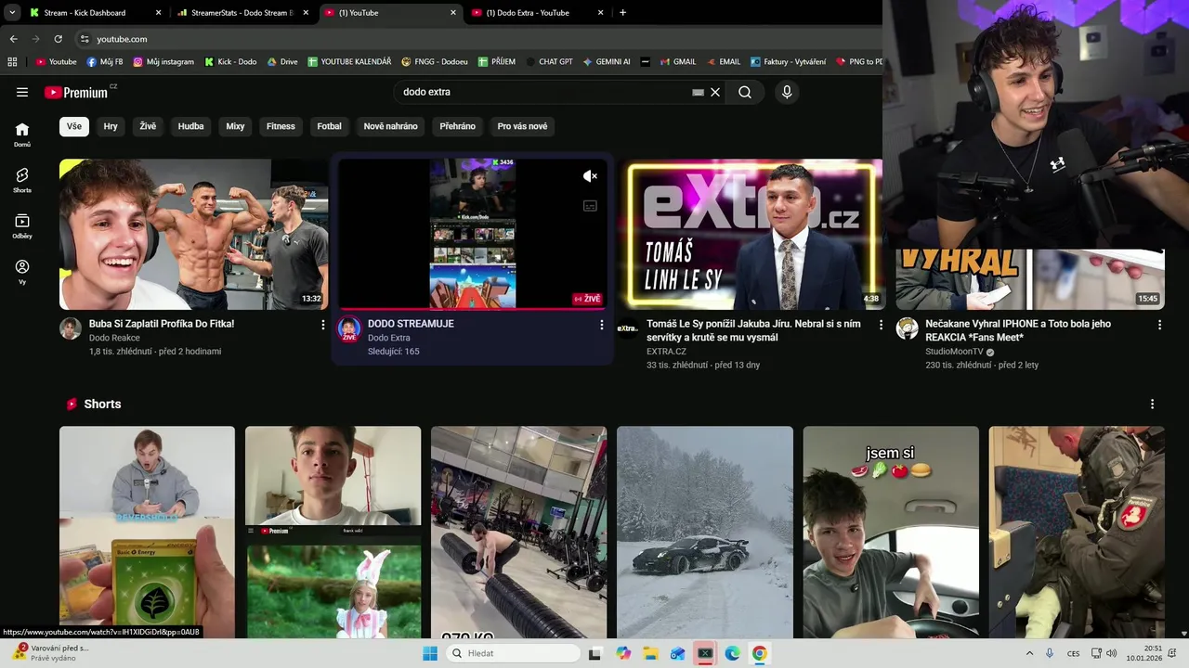Unmute the DODO STREAMUJE live preview
Viewport: 1189px width, 668px height.
coord(590,175)
